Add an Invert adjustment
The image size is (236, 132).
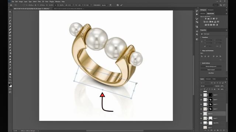click(x=206, y=25)
